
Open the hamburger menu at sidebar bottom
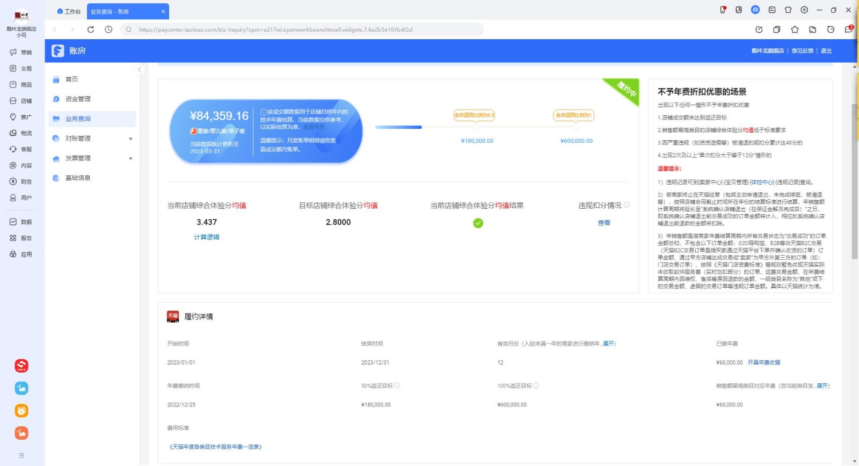click(x=21, y=455)
